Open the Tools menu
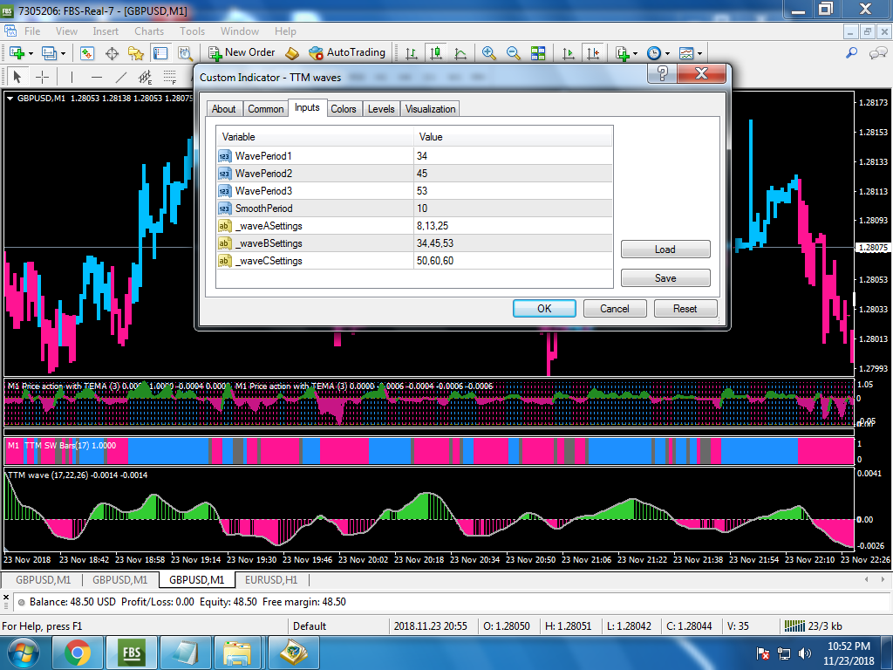 click(x=192, y=31)
